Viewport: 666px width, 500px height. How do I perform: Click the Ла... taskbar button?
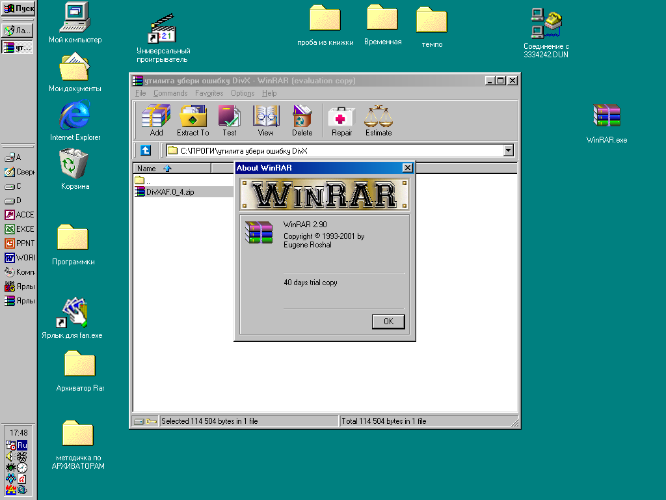18,30
